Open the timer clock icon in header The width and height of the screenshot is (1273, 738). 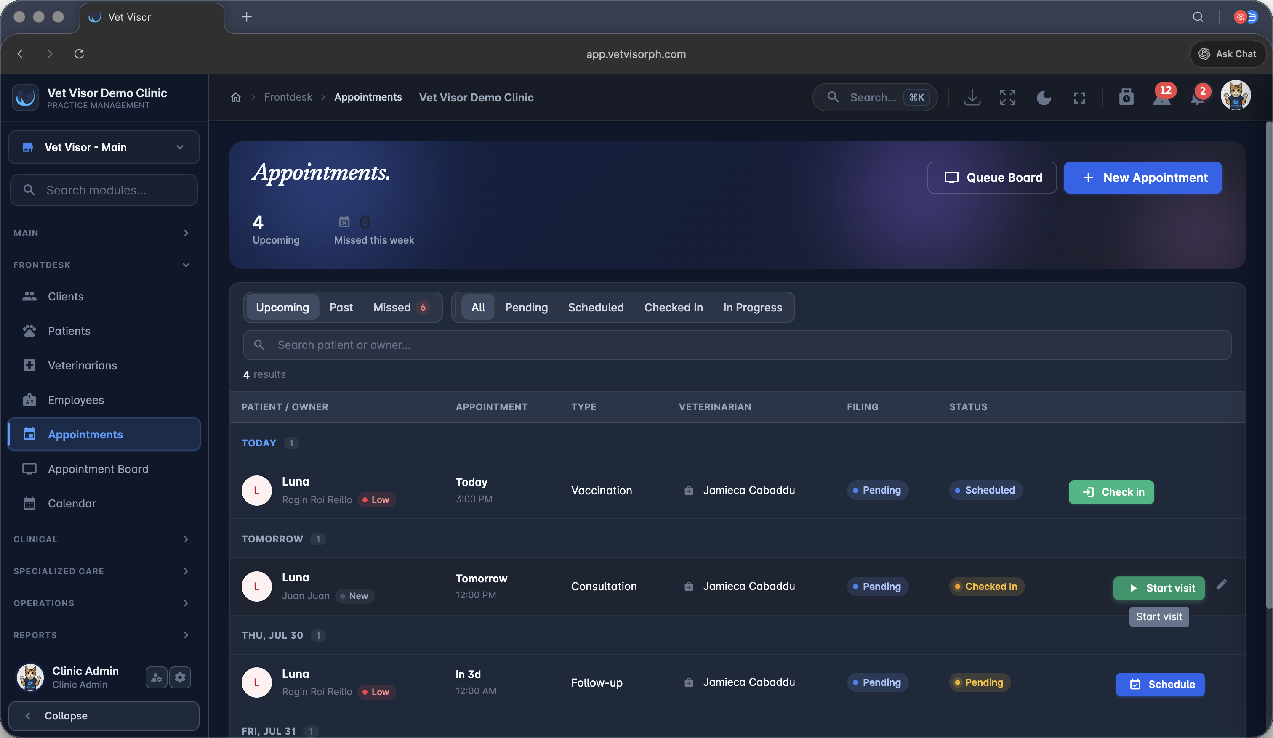click(1126, 97)
